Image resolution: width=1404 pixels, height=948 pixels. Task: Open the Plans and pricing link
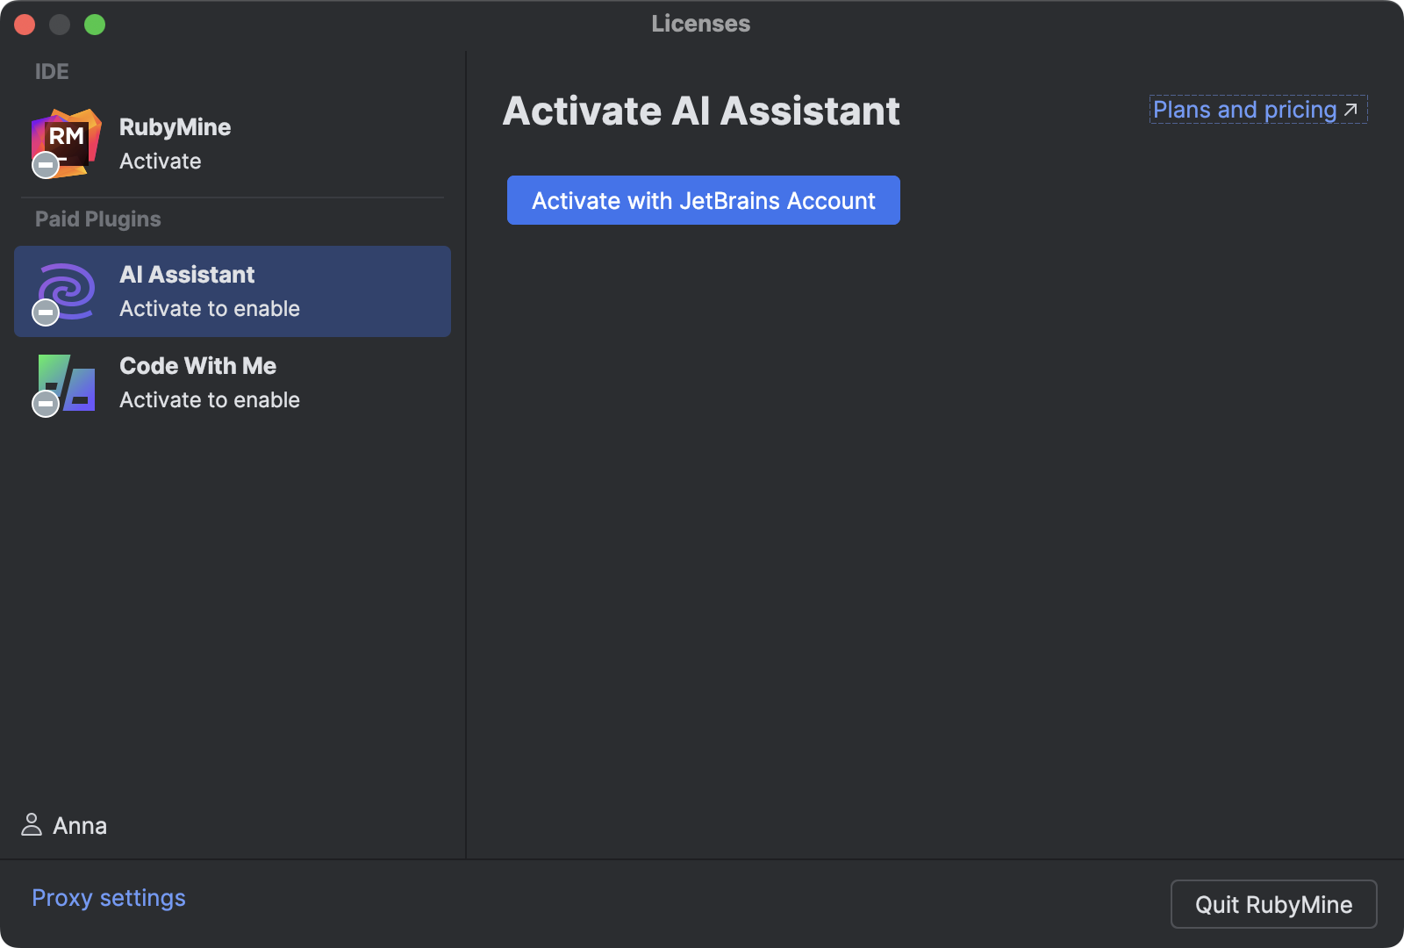click(1258, 110)
